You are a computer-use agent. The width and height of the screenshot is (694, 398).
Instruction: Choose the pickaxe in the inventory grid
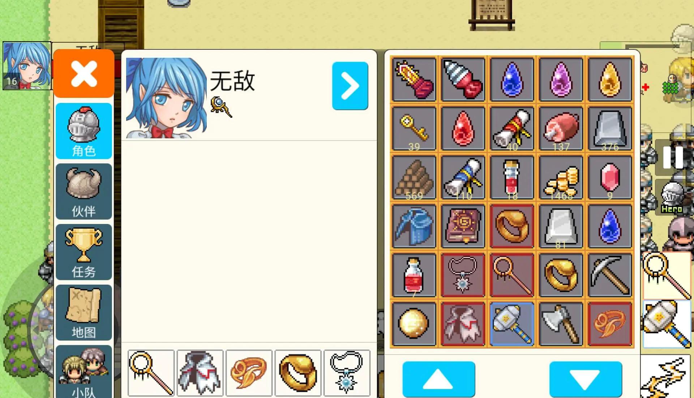(610, 275)
